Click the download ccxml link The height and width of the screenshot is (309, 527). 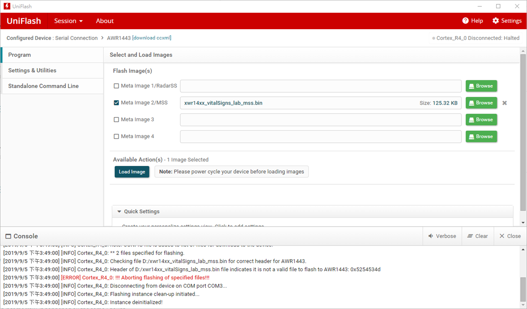[x=152, y=38]
